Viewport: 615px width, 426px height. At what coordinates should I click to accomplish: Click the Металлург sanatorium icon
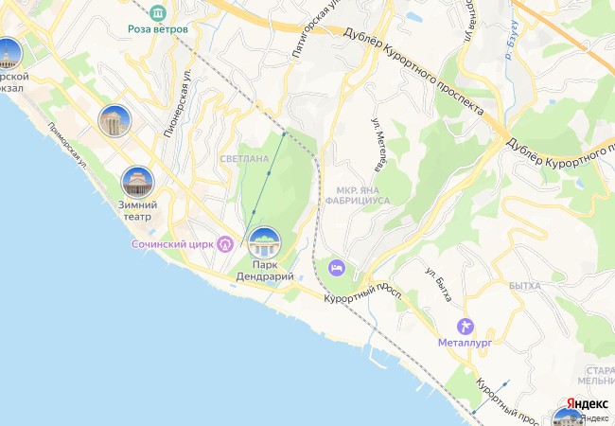click(466, 327)
